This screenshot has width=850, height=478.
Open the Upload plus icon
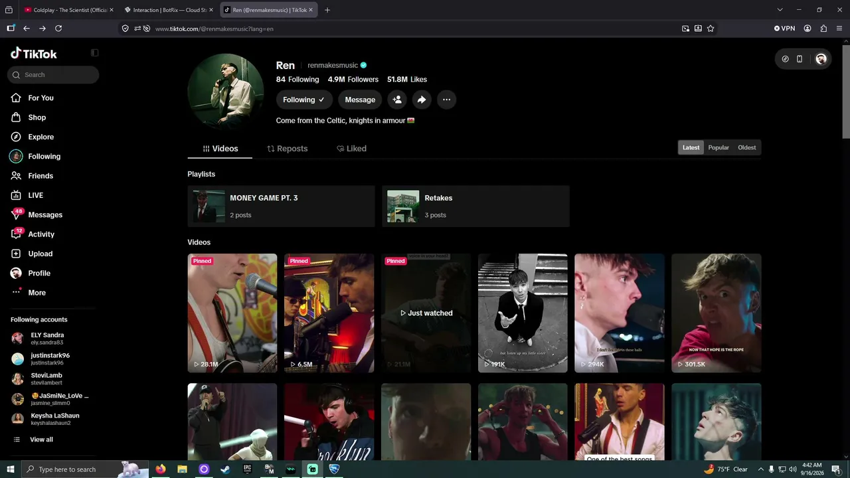point(16,254)
